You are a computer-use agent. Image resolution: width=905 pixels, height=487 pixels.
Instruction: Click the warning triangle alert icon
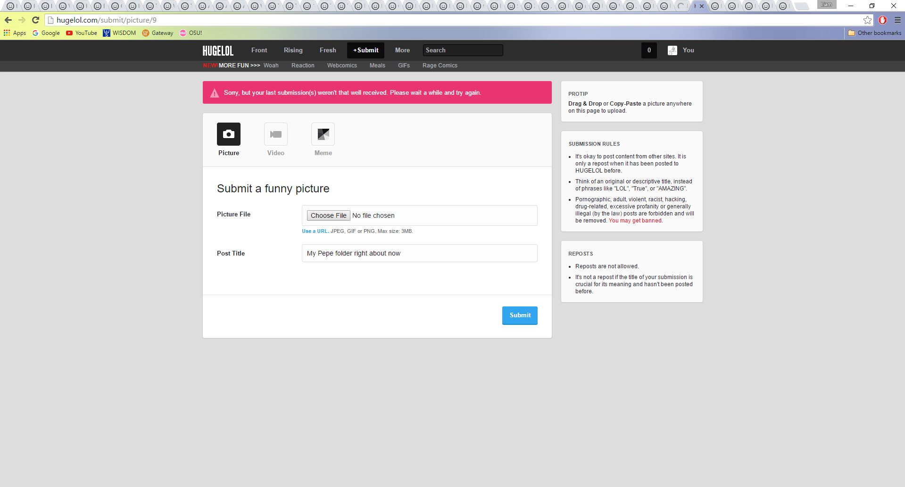pos(215,93)
